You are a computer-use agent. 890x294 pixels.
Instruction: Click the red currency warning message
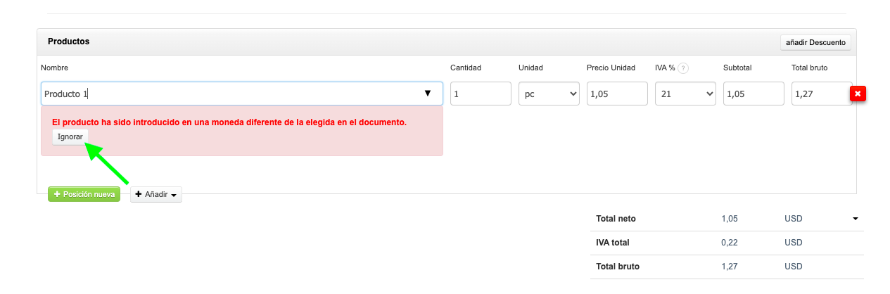[x=229, y=122]
